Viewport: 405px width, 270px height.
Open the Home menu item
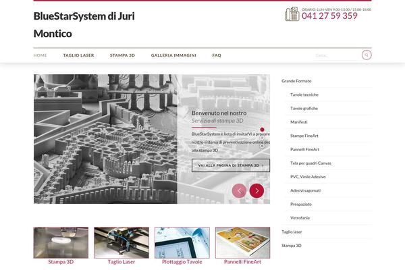40,55
